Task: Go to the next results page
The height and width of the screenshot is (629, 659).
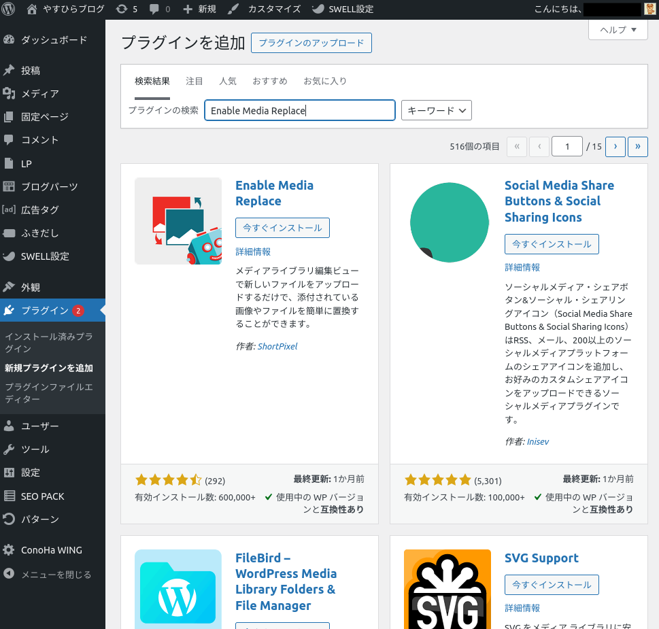Action: [615, 146]
